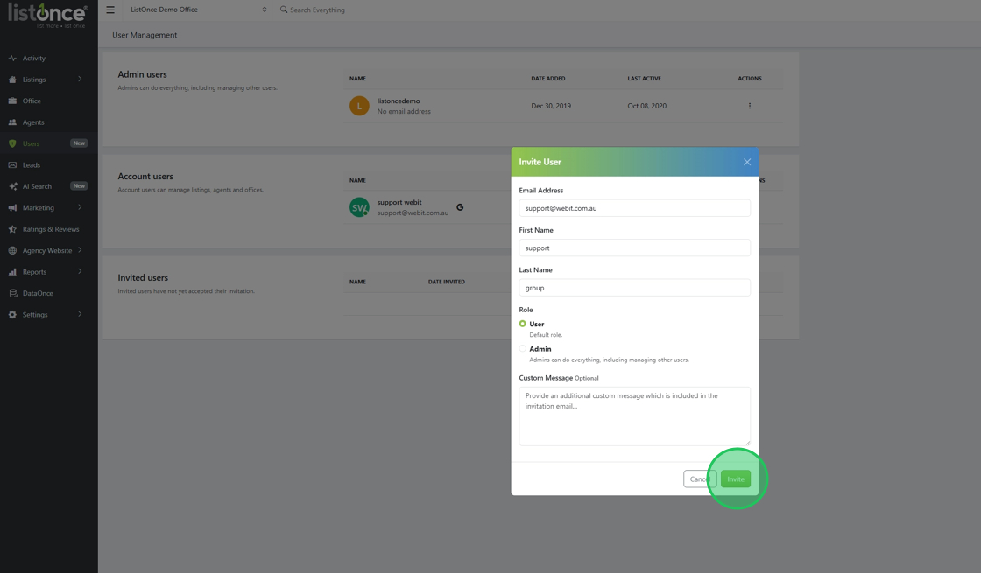
Task: Click the Leads envelope icon
Action: [12, 165]
